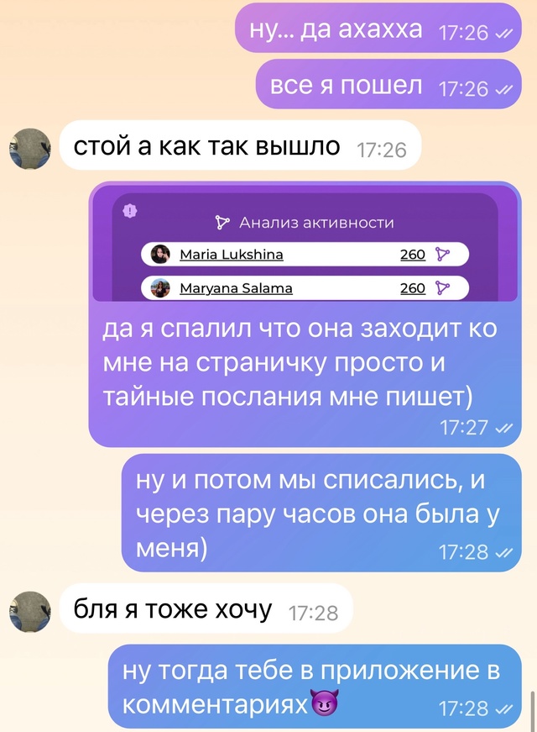Tap the exclamation badge icon in the embedded image

pyautogui.click(x=129, y=212)
